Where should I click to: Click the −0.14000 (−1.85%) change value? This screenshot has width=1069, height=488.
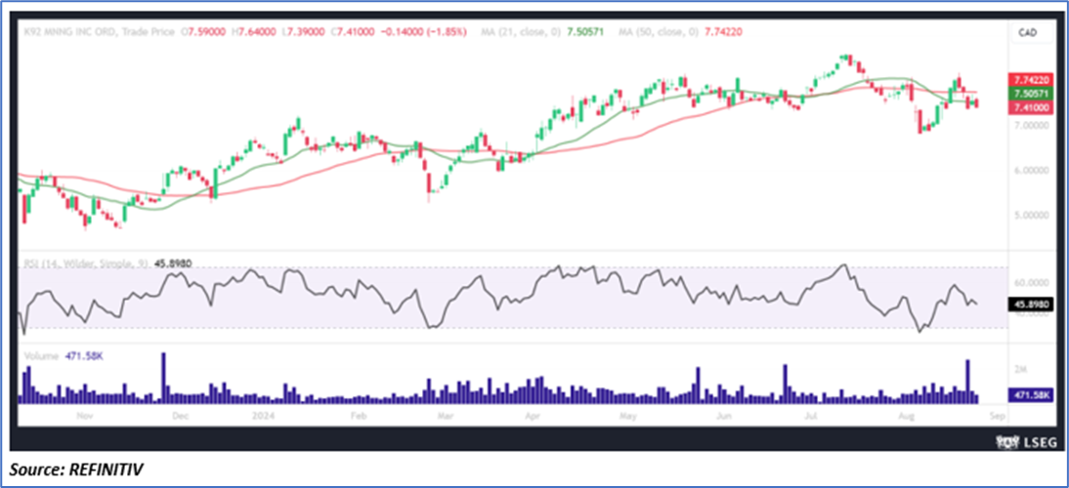pyautogui.click(x=422, y=32)
